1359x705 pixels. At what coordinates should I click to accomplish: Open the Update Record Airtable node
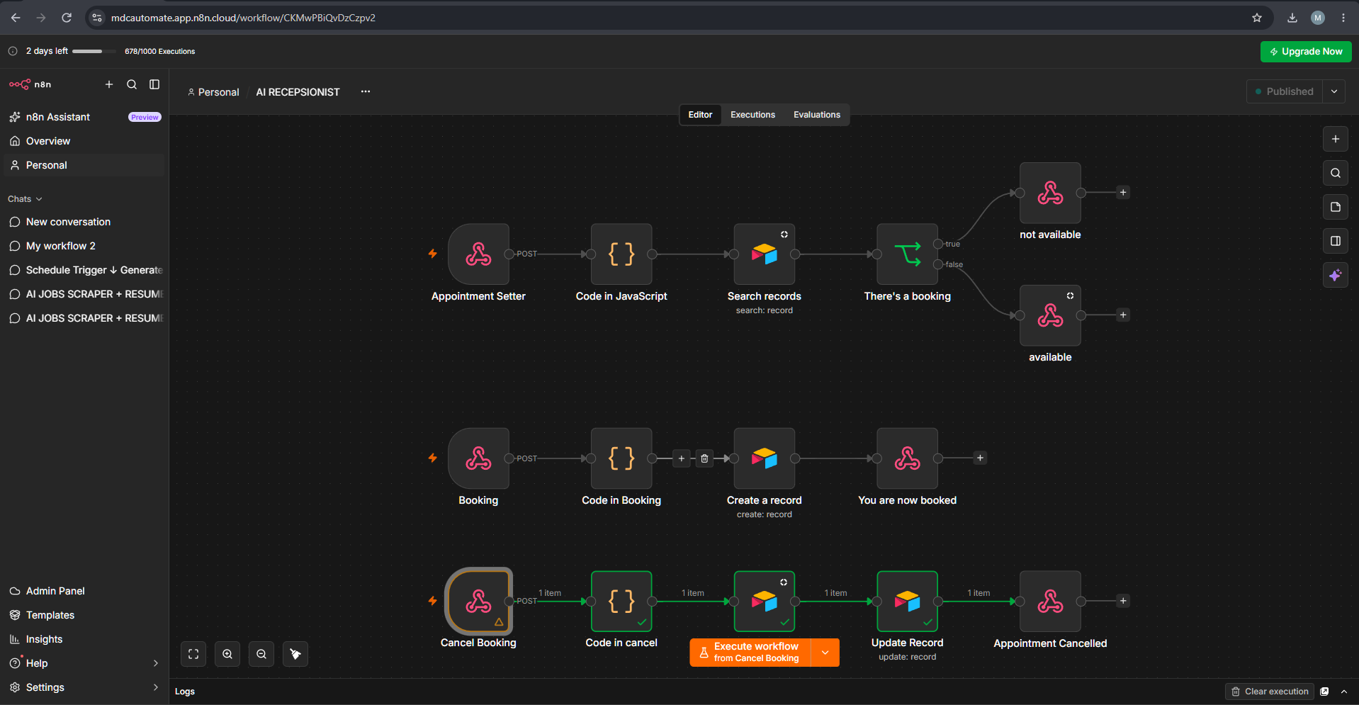coord(908,601)
